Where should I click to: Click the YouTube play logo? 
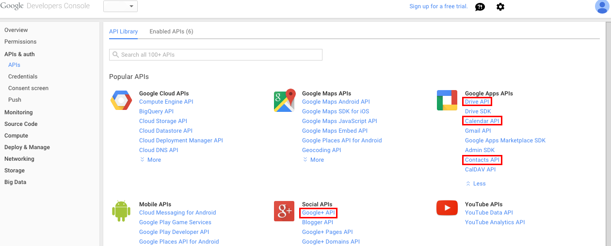[447, 208]
